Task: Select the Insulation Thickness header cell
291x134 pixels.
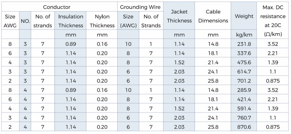Action: (71, 21)
